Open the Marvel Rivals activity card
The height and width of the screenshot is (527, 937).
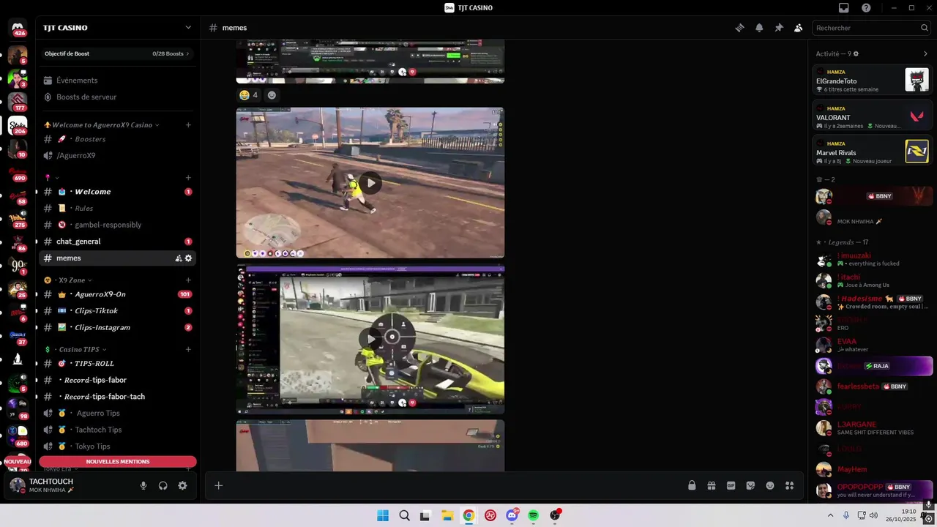pos(873,150)
